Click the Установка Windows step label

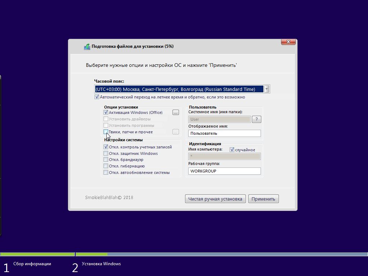[101, 264]
